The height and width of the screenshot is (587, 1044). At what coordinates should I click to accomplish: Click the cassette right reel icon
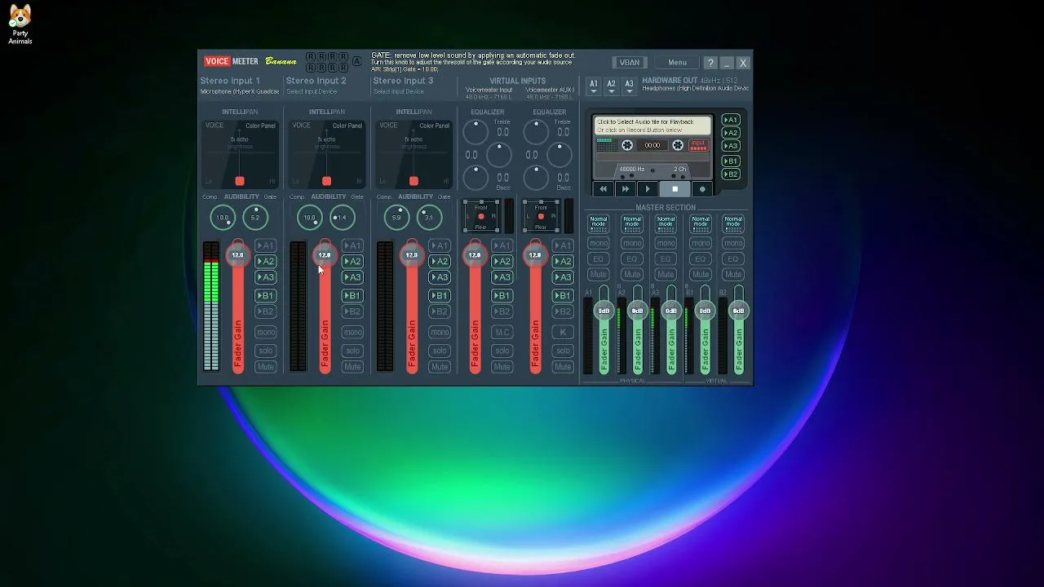(678, 145)
